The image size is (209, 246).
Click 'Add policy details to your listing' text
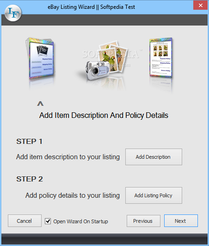point(73,195)
